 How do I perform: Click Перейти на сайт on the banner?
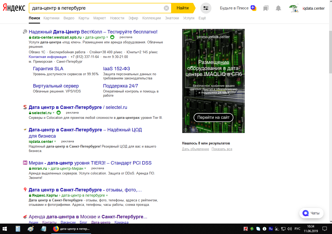click(213, 118)
